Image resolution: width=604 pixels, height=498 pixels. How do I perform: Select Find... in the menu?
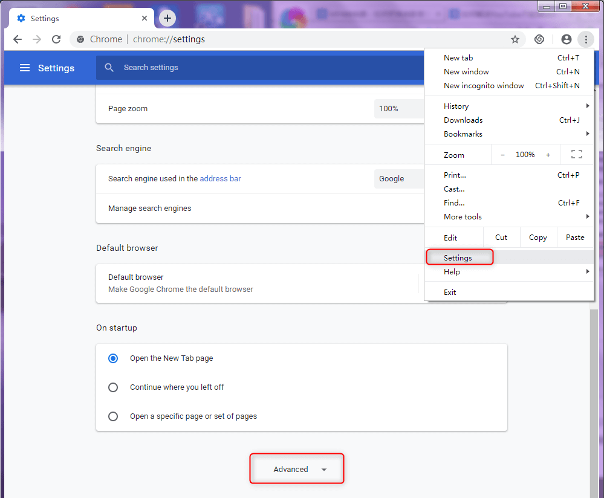coord(509,202)
